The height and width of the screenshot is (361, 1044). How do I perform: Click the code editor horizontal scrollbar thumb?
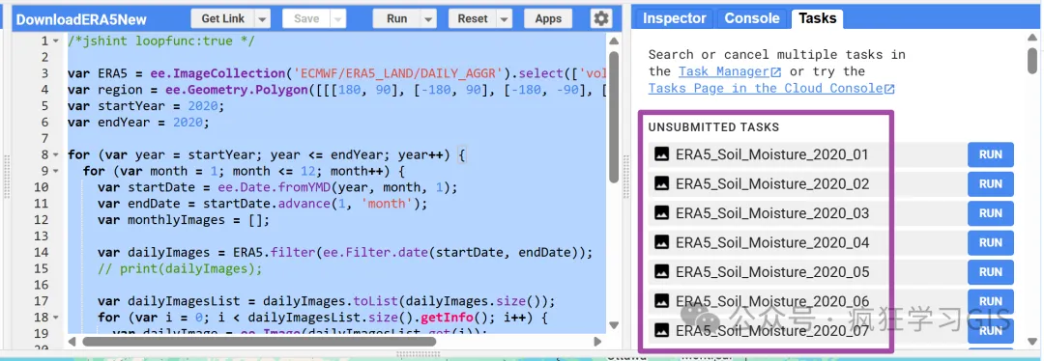pyautogui.click(x=259, y=341)
